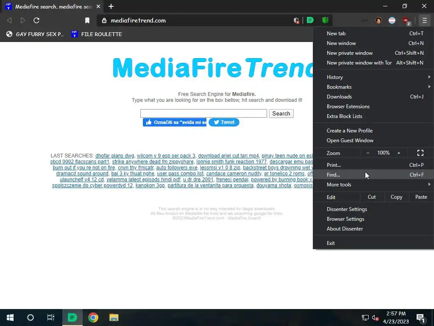
Task: Decrease zoom with the minus button
Action: (x=368, y=153)
